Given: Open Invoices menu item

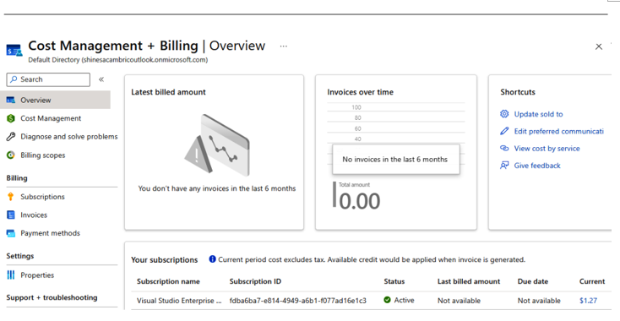Looking at the screenshot, I should click(x=34, y=215).
